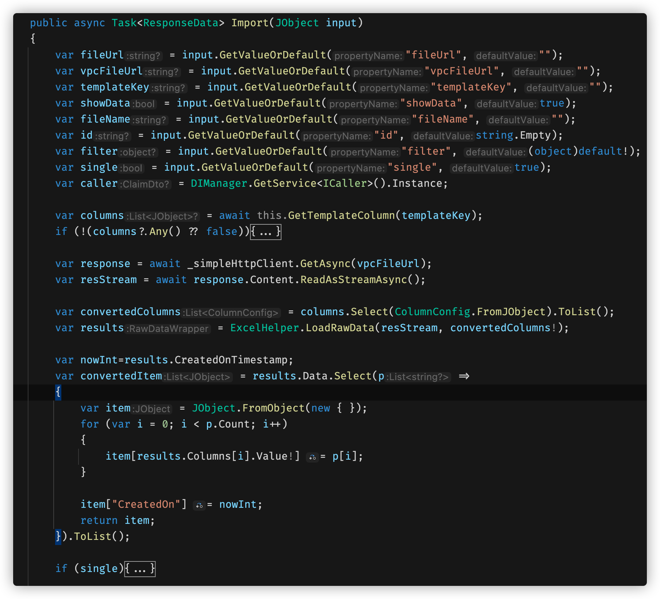
Task: Click the :List<ColumnConfig> inlay type hint
Action: [231, 312]
